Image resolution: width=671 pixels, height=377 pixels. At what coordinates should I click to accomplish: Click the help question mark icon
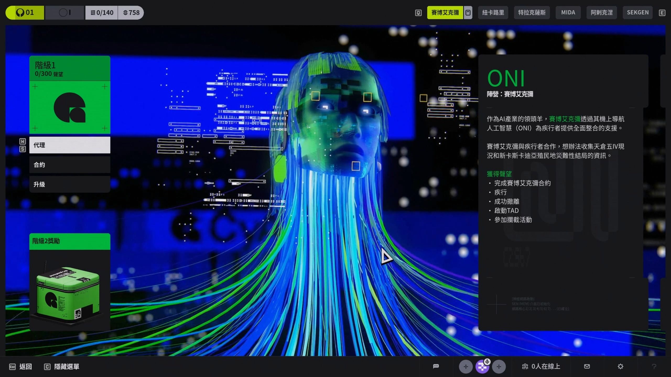(x=654, y=366)
